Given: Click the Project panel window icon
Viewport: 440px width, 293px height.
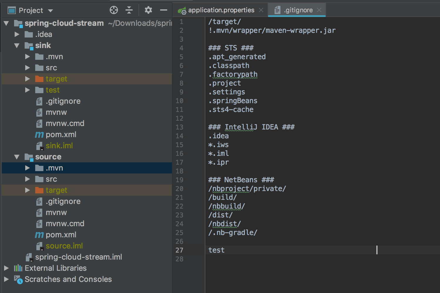Looking at the screenshot, I should click(x=12, y=11).
